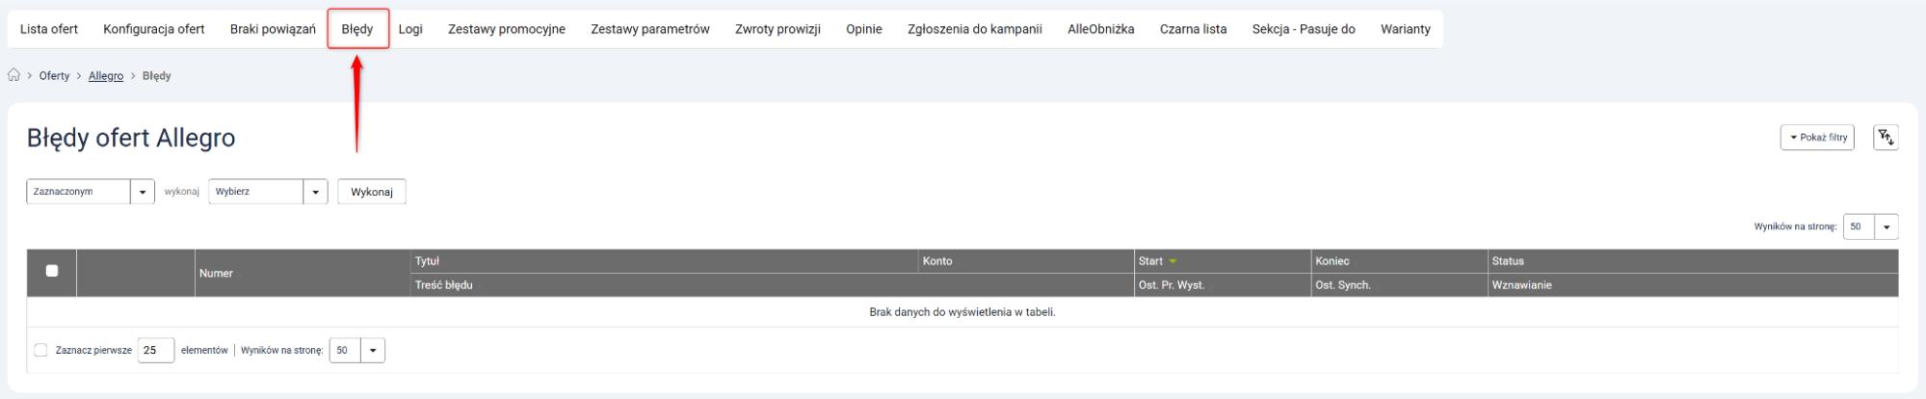Open the Zestawy promocyjne tab

(506, 29)
